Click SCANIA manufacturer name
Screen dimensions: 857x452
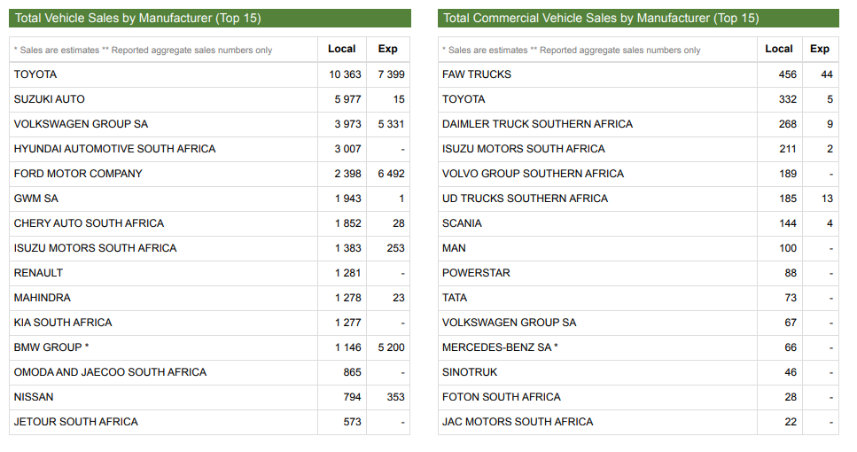tap(462, 223)
